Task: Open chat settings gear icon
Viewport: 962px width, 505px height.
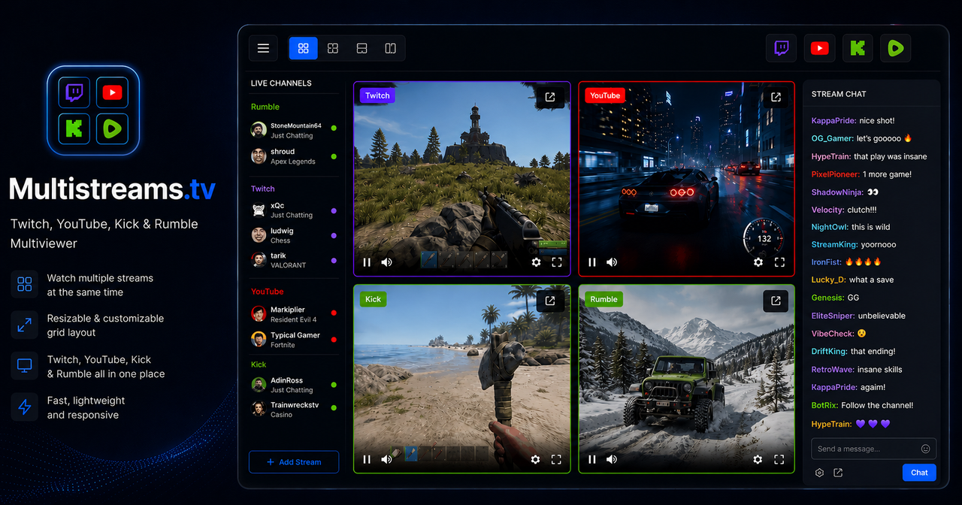Action: pos(819,473)
